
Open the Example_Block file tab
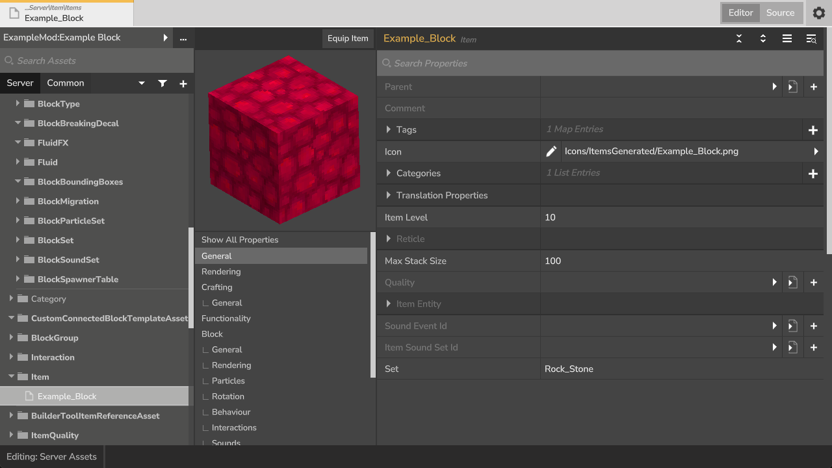tap(66, 13)
